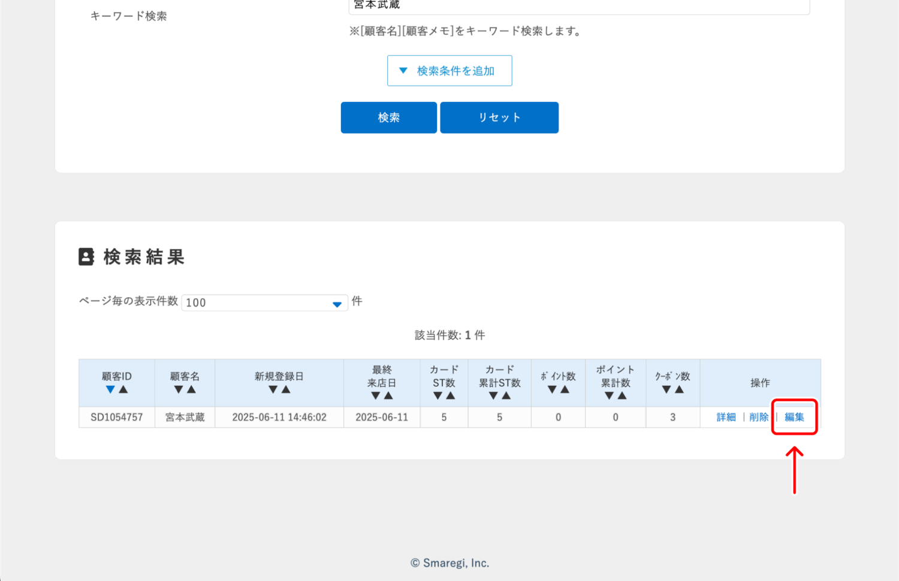Sort 顧客ID column descending
Screen dimensions: 899x581
click(110, 389)
